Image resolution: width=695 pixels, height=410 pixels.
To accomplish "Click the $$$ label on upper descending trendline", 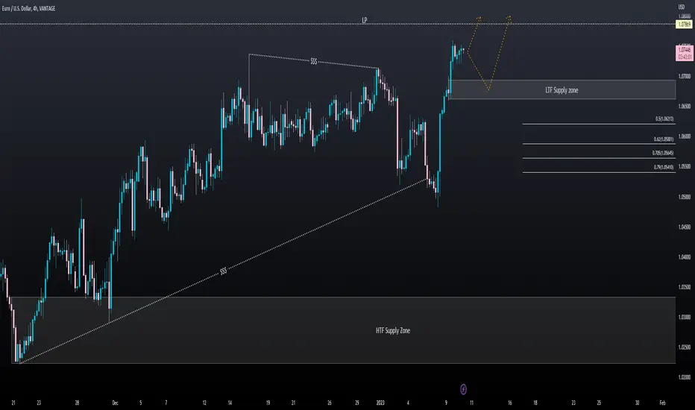I will (314, 61).
